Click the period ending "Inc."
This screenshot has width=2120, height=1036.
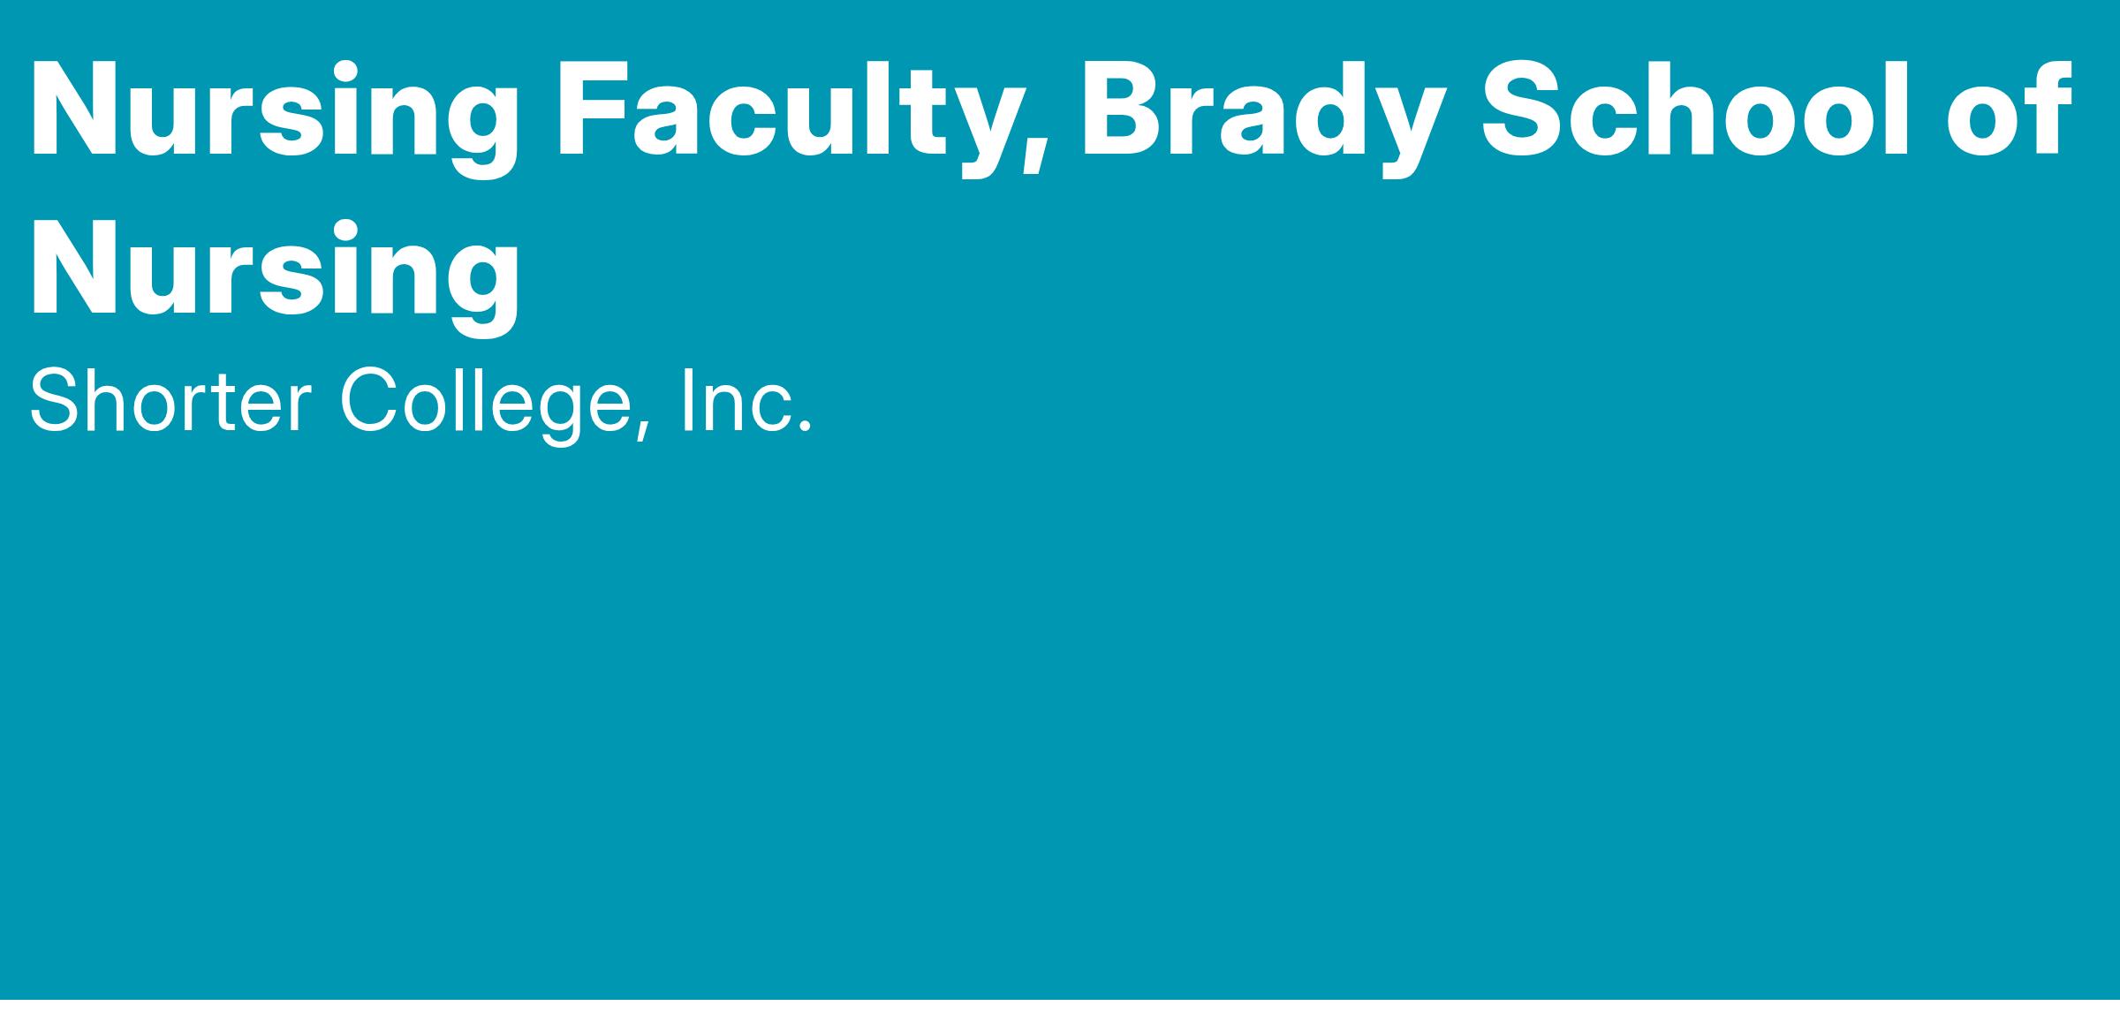pos(804,429)
